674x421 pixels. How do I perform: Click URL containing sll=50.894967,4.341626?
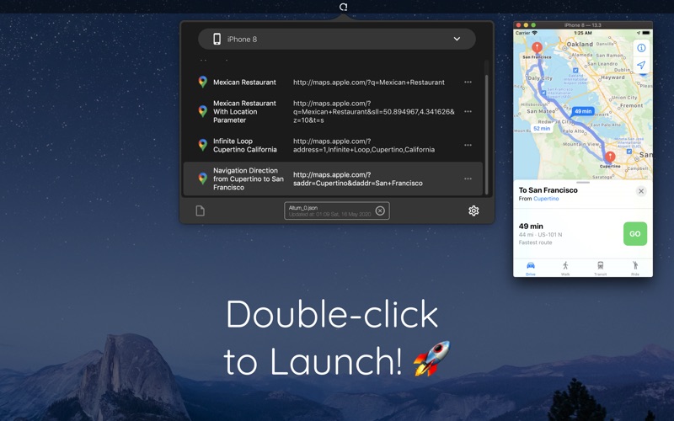(x=374, y=112)
